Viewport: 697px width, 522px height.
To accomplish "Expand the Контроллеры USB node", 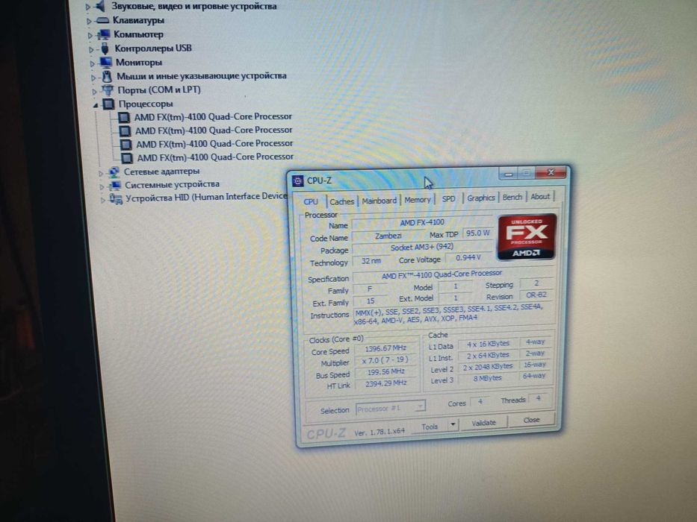I will point(91,49).
